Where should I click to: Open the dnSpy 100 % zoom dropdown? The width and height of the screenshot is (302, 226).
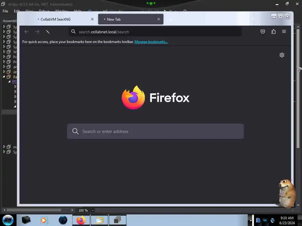pos(93,210)
